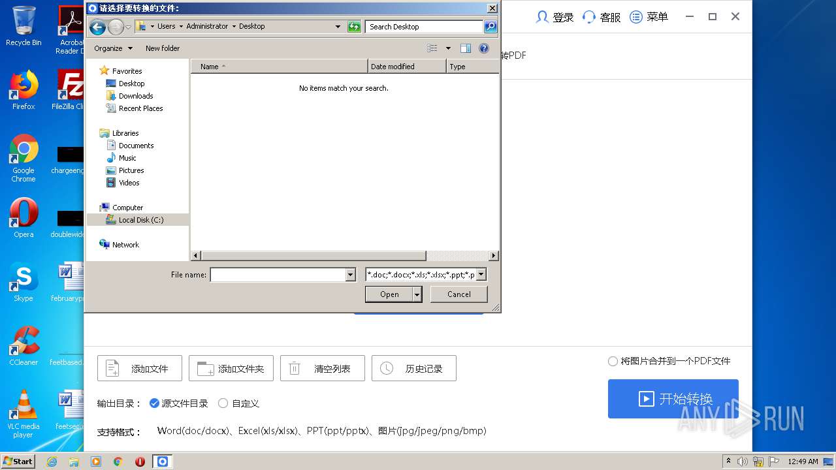Click the Start button on taskbar
Image resolution: width=836 pixels, height=470 pixels.
coord(18,461)
